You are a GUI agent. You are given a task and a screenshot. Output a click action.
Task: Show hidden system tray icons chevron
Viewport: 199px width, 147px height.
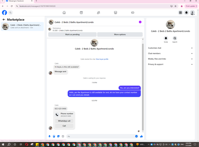pyautogui.click(x=148, y=145)
